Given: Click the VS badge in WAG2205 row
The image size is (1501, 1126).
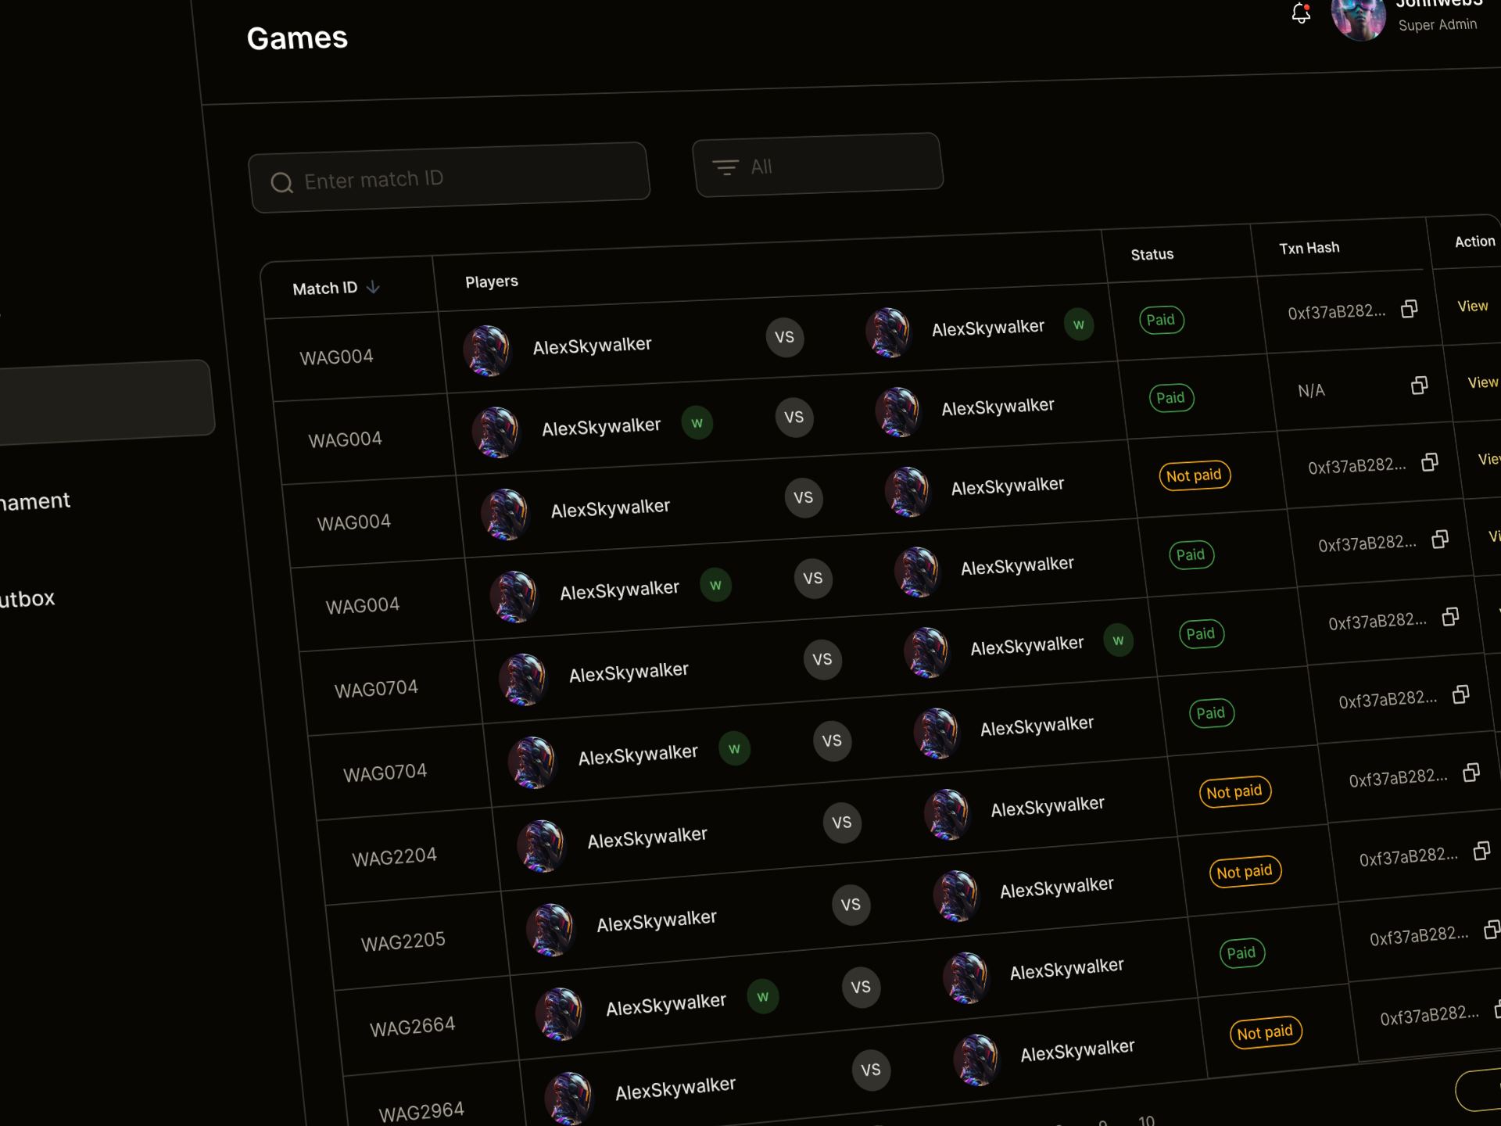Looking at the screenshot, I should (851, 905).
